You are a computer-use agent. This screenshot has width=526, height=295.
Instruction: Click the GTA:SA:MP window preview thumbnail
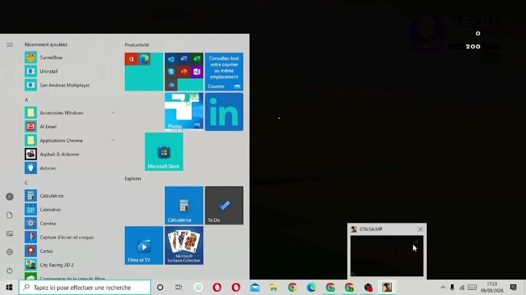(387, 256)
